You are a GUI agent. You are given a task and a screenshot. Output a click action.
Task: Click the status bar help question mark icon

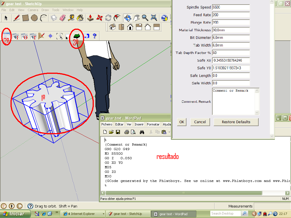(30, 206)
